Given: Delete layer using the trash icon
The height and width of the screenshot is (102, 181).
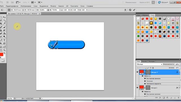Looking at the screenshot, I should (x=178, y=98).
